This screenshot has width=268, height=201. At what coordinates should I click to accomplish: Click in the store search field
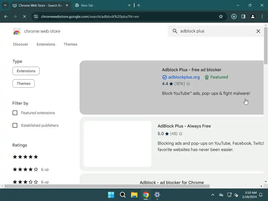pos(216,31)
